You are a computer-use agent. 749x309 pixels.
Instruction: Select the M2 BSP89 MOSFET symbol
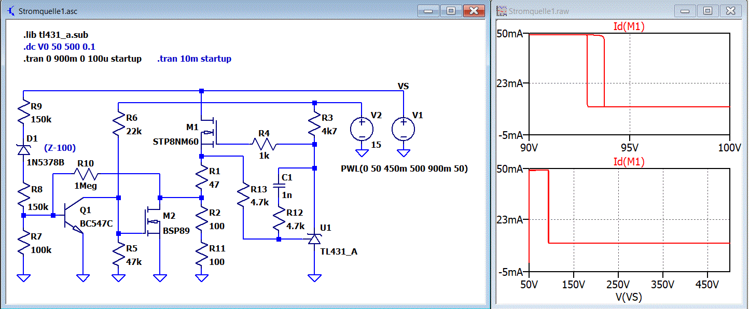pyautogui.click(x=152, y=221)
